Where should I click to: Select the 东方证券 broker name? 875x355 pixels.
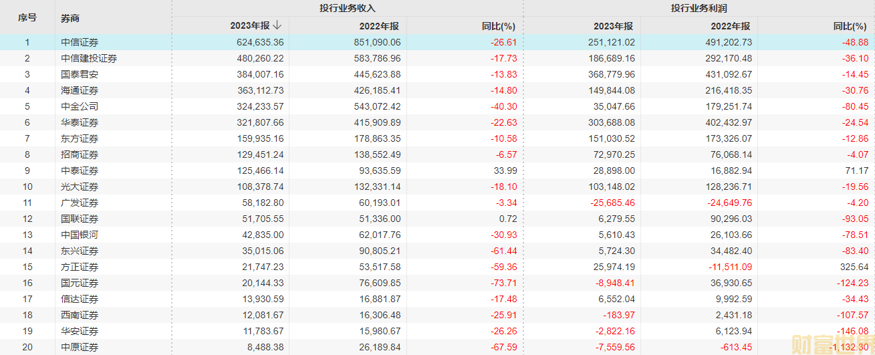pos(80,138)
